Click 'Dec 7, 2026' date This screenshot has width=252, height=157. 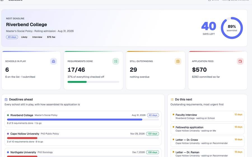(138, 152)
